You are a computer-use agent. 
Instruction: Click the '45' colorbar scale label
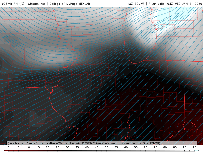coord(97,147)
